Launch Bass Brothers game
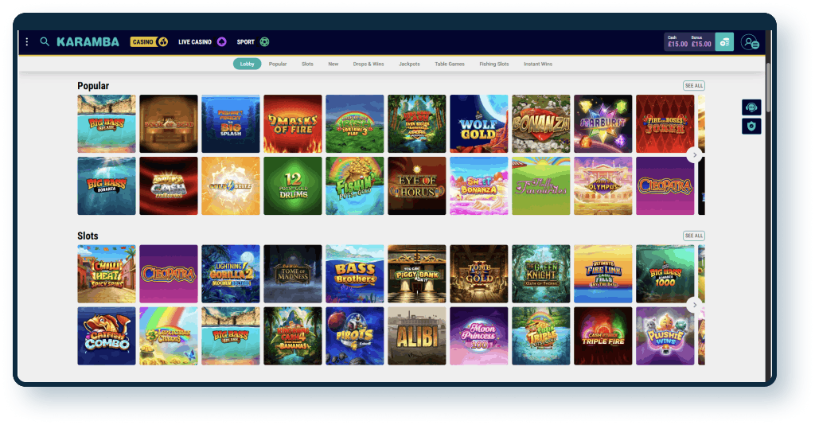 pos(355,274)
